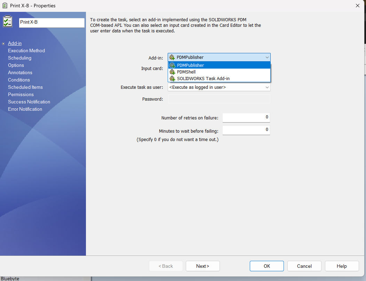
Task: Click the Add-in: field label
Action: [156, 58]
